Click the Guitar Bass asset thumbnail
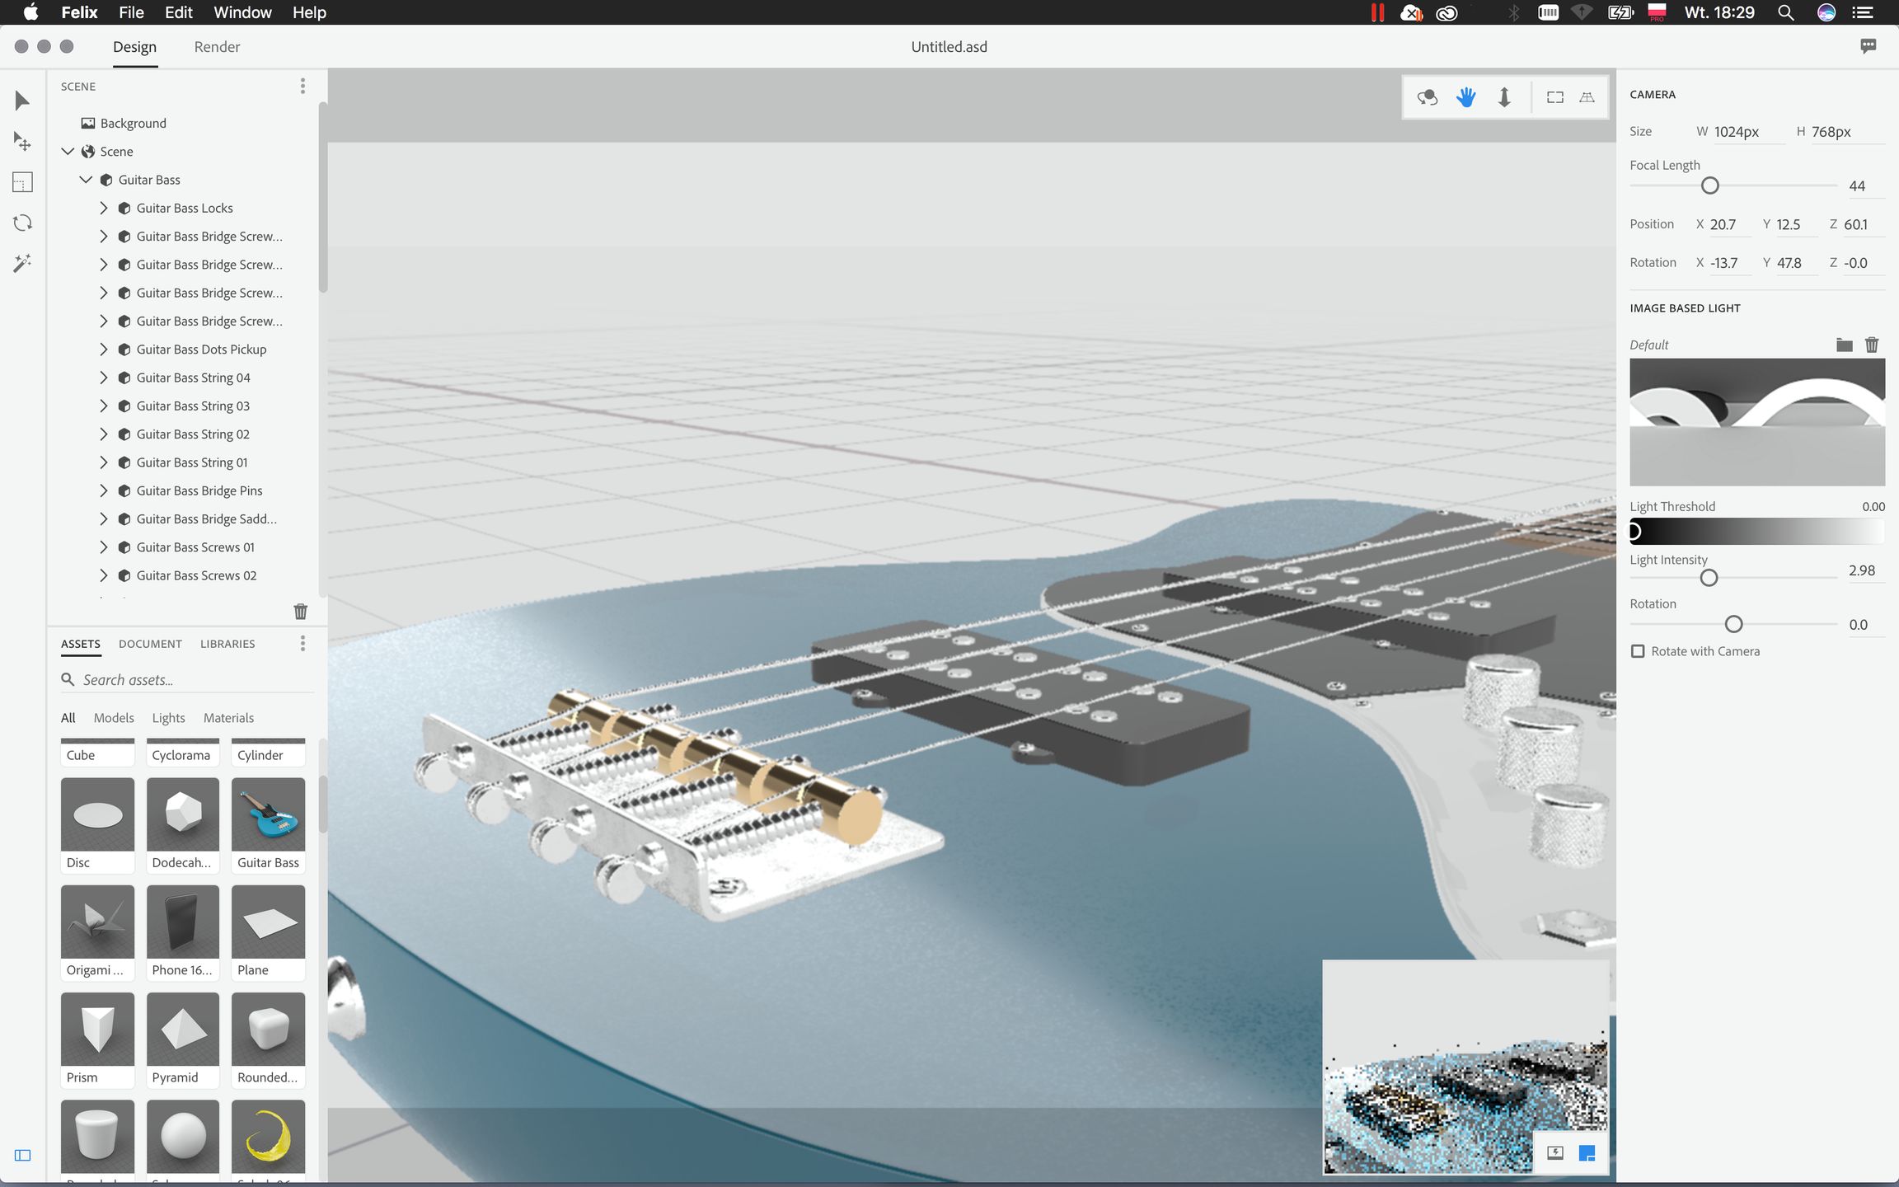The width and height of the screenshot is (1899, 1187). (268, 814)
